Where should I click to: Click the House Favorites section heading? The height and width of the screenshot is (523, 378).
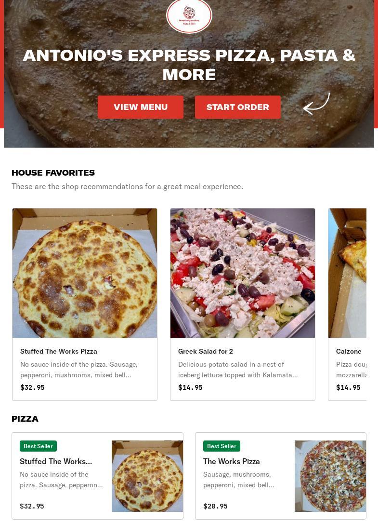53,173
